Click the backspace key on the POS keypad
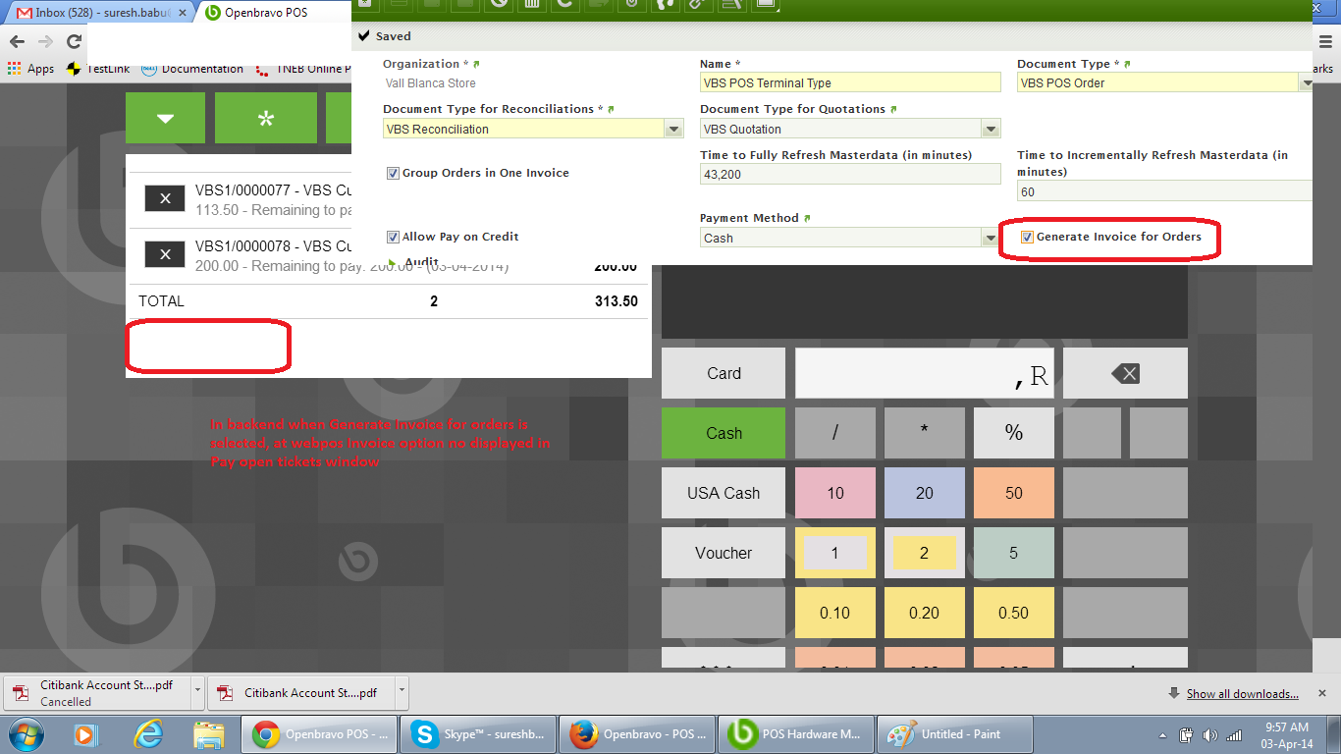Viewport: 1341px width, 754px height. point(1125,373)
